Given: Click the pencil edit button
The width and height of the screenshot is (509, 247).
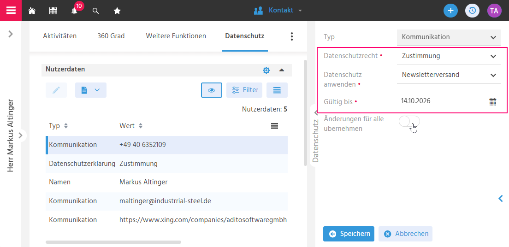Looking at the screenshot, I should pos(56,90).
